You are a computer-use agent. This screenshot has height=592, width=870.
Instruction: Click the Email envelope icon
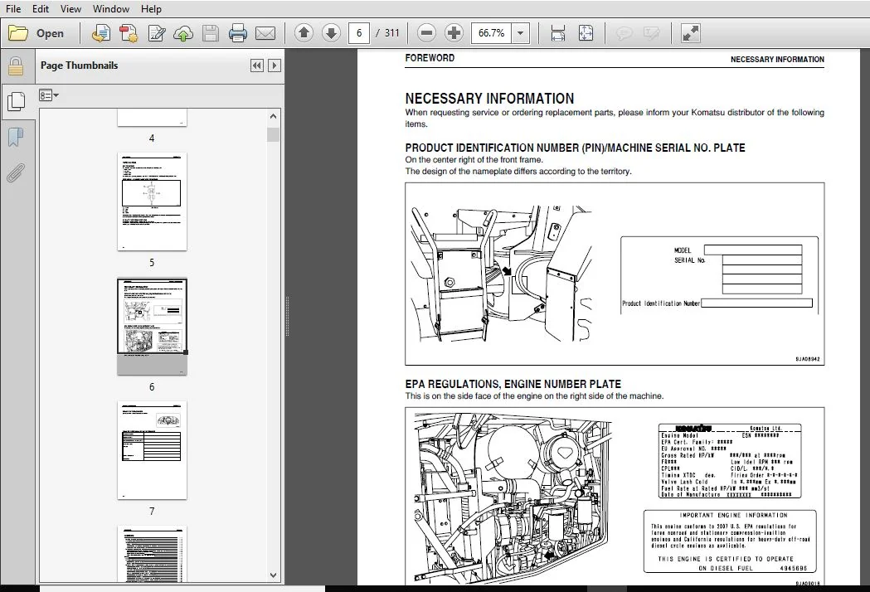(x=265, y=33)
